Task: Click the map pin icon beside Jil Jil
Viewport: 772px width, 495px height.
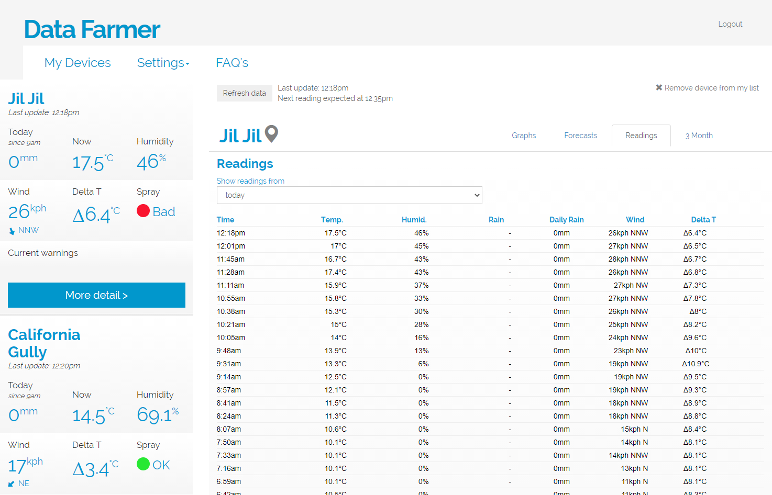Action: (271, 134)
